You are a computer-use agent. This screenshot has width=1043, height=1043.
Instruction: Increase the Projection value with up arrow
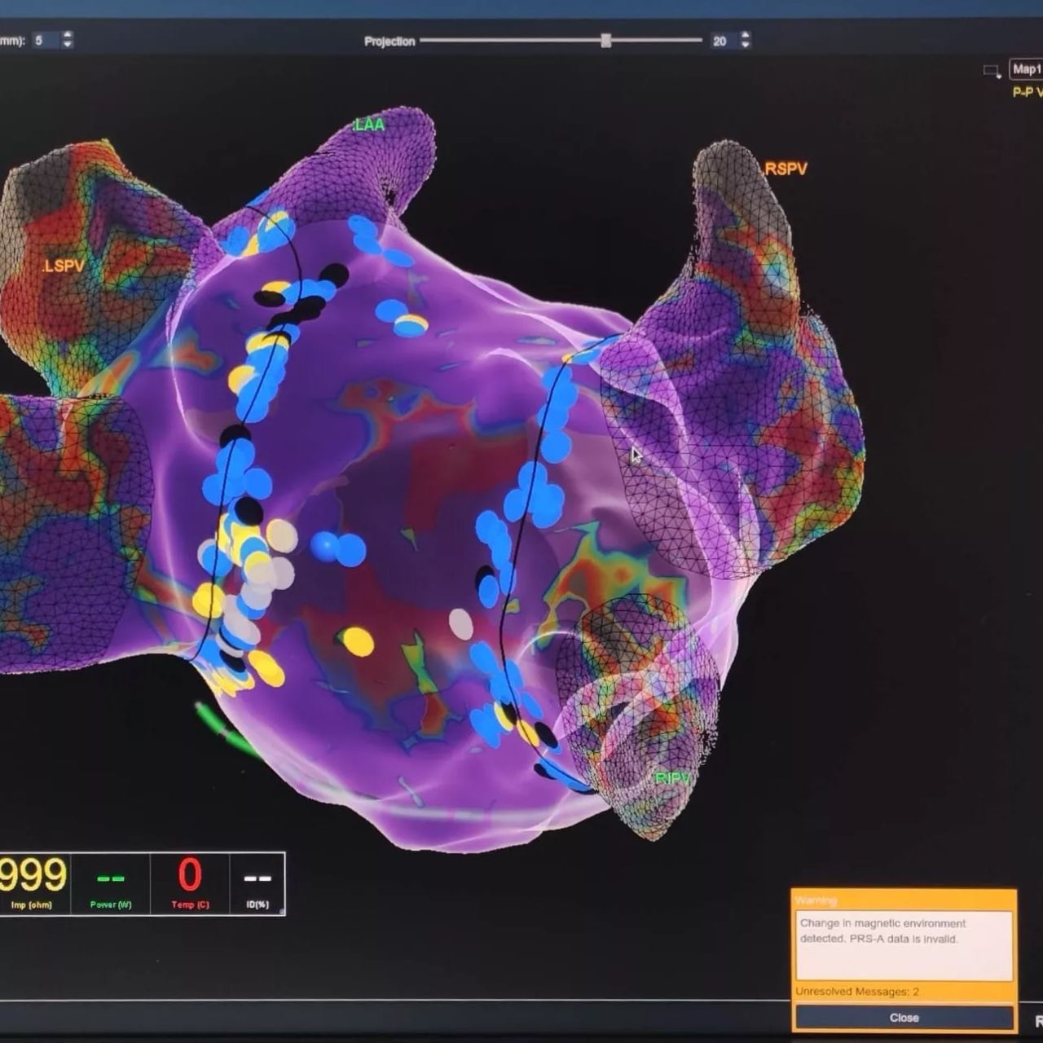coord(745,35)
